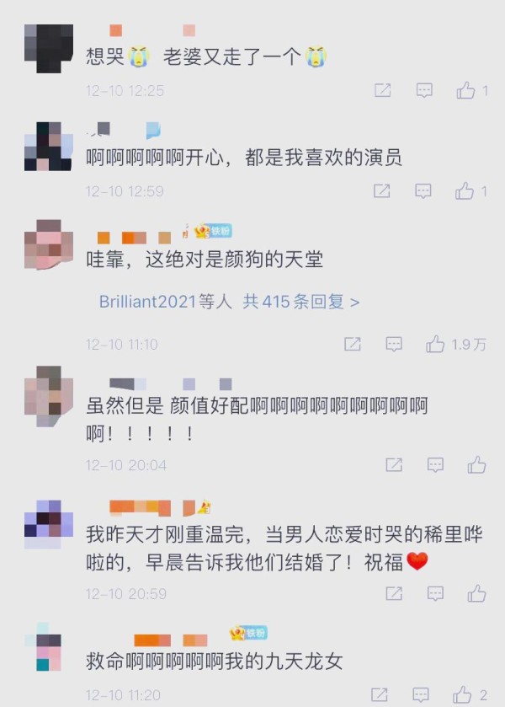Image resolution: width=505 pixels, height=707 pixels.
Task: Like the '颜值好配' comment
Action: click(x=476, y=465)
